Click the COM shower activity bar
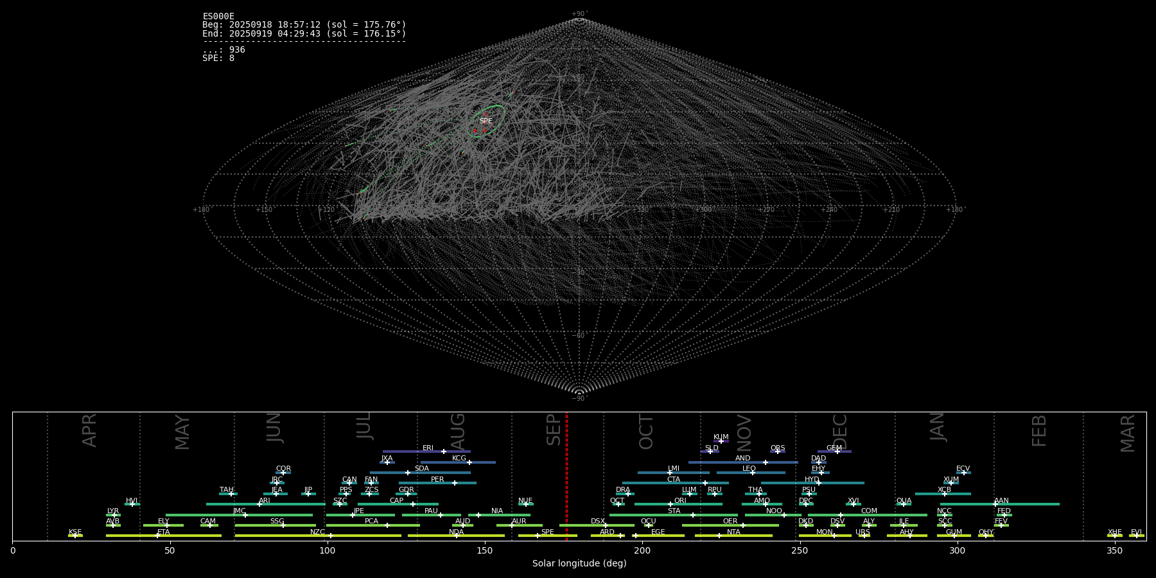The width and height of the screenshot is (1156, 578). coord(868,515)
